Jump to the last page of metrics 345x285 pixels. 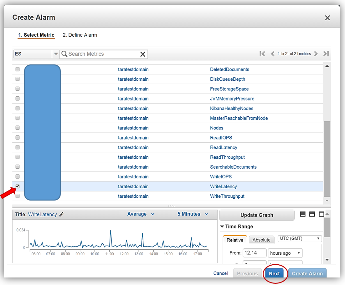click(x=326, y=54)
